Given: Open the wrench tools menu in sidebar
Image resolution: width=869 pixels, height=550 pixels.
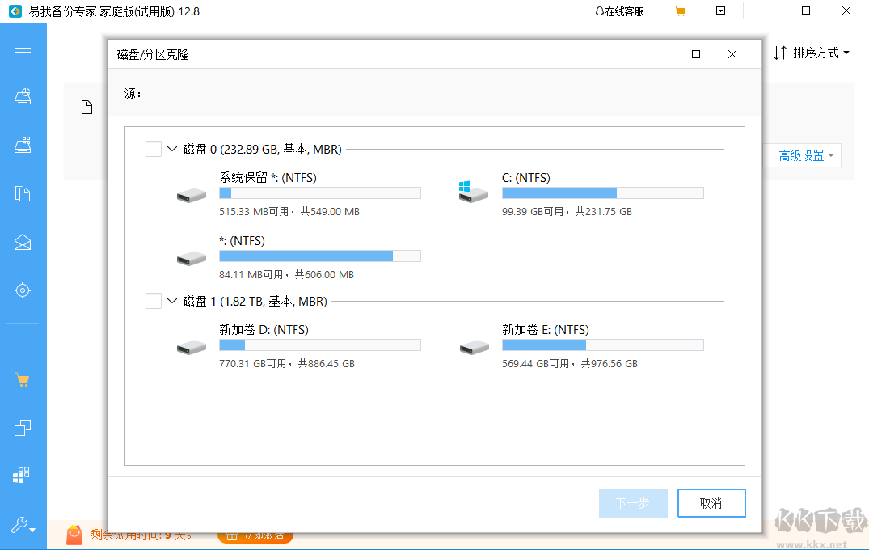Looking at the screenshot, I should coord(22,526).
